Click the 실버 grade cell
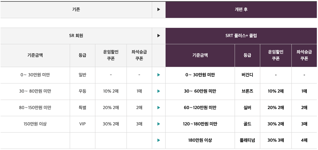 [247, 108]
